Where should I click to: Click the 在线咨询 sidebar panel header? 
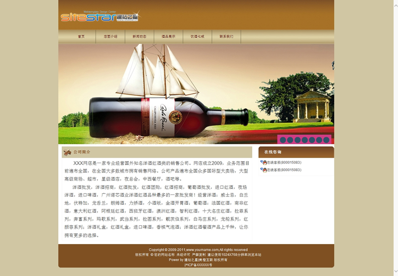pos(296,152)
